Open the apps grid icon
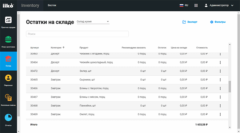The image size is (240, 133). coord(196,6)
